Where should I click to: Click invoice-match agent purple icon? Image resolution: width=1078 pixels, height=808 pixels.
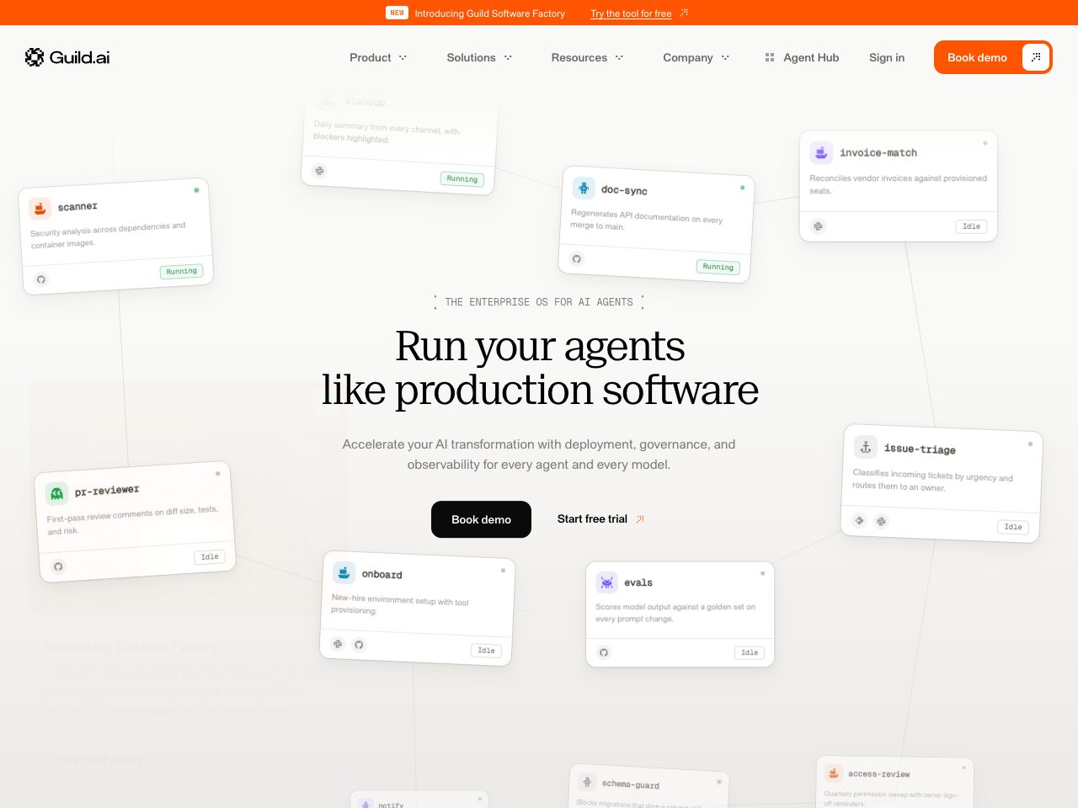point(821,152)
